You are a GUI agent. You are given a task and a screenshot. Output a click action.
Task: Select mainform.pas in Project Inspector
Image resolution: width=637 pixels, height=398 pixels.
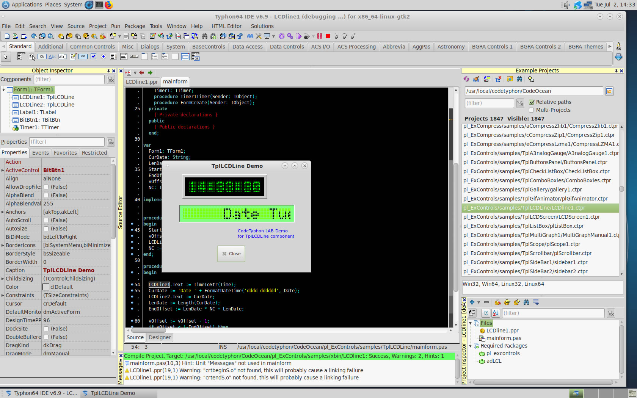pyautogui.click(x=504, y=338)
